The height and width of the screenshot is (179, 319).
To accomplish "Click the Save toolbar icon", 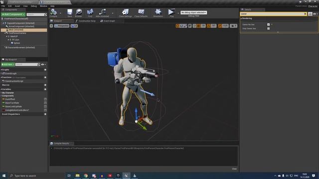I will [x=70, y=12].
